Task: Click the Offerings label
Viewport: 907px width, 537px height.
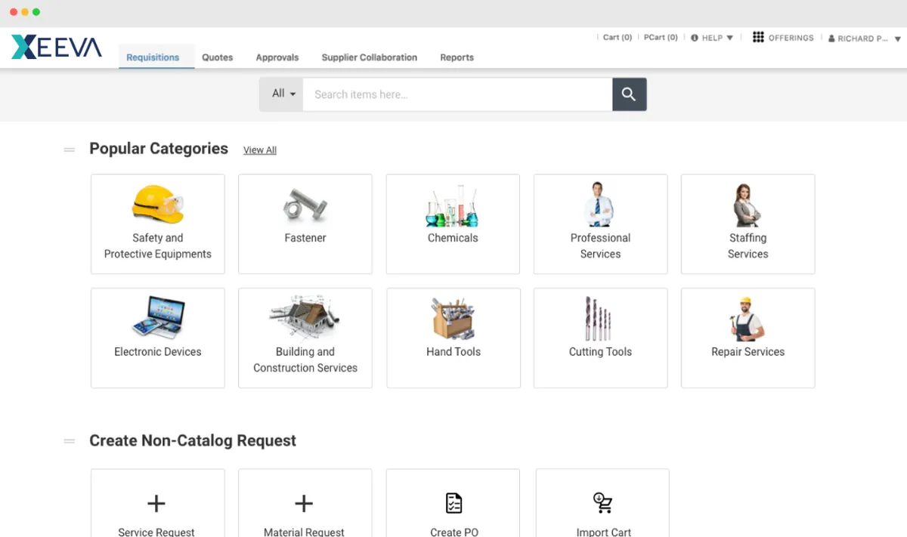Action: [x=791, y=38]
